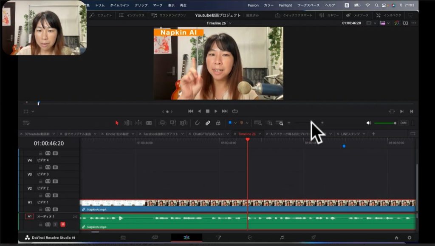The image size is (435, 246).
Task: Open the Deliver page rocket icon
Action: pyautogui.click(x=314, y=238)
